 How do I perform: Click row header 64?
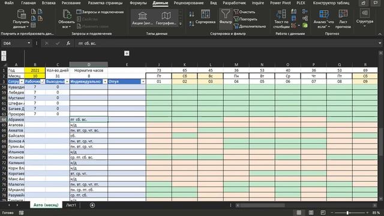pyautogui.click(x=4, y=119)
